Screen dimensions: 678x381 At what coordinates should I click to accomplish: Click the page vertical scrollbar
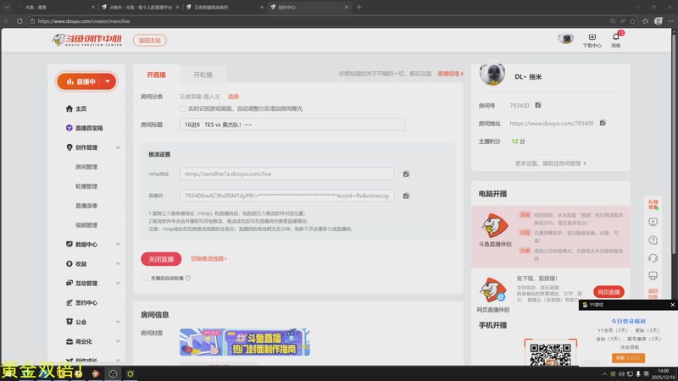click(674, 142)
